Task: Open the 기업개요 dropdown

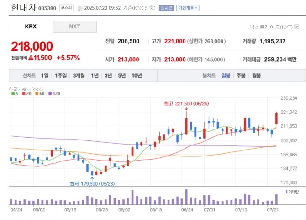Action: pos(188,8)
